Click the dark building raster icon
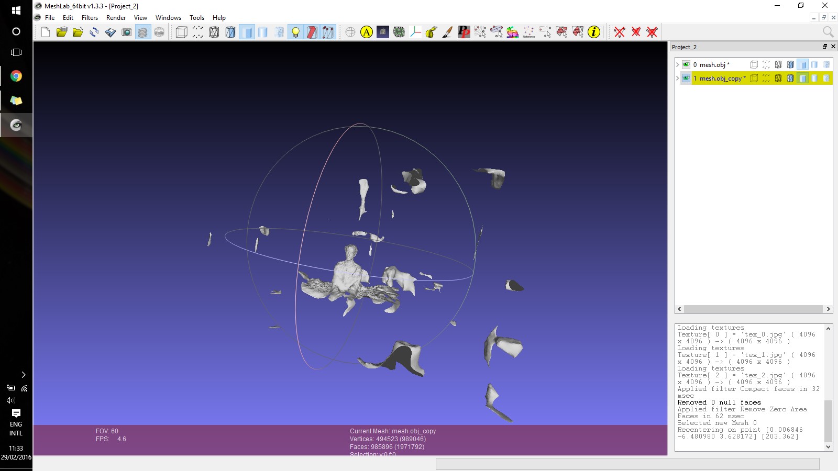 (383, 32)
